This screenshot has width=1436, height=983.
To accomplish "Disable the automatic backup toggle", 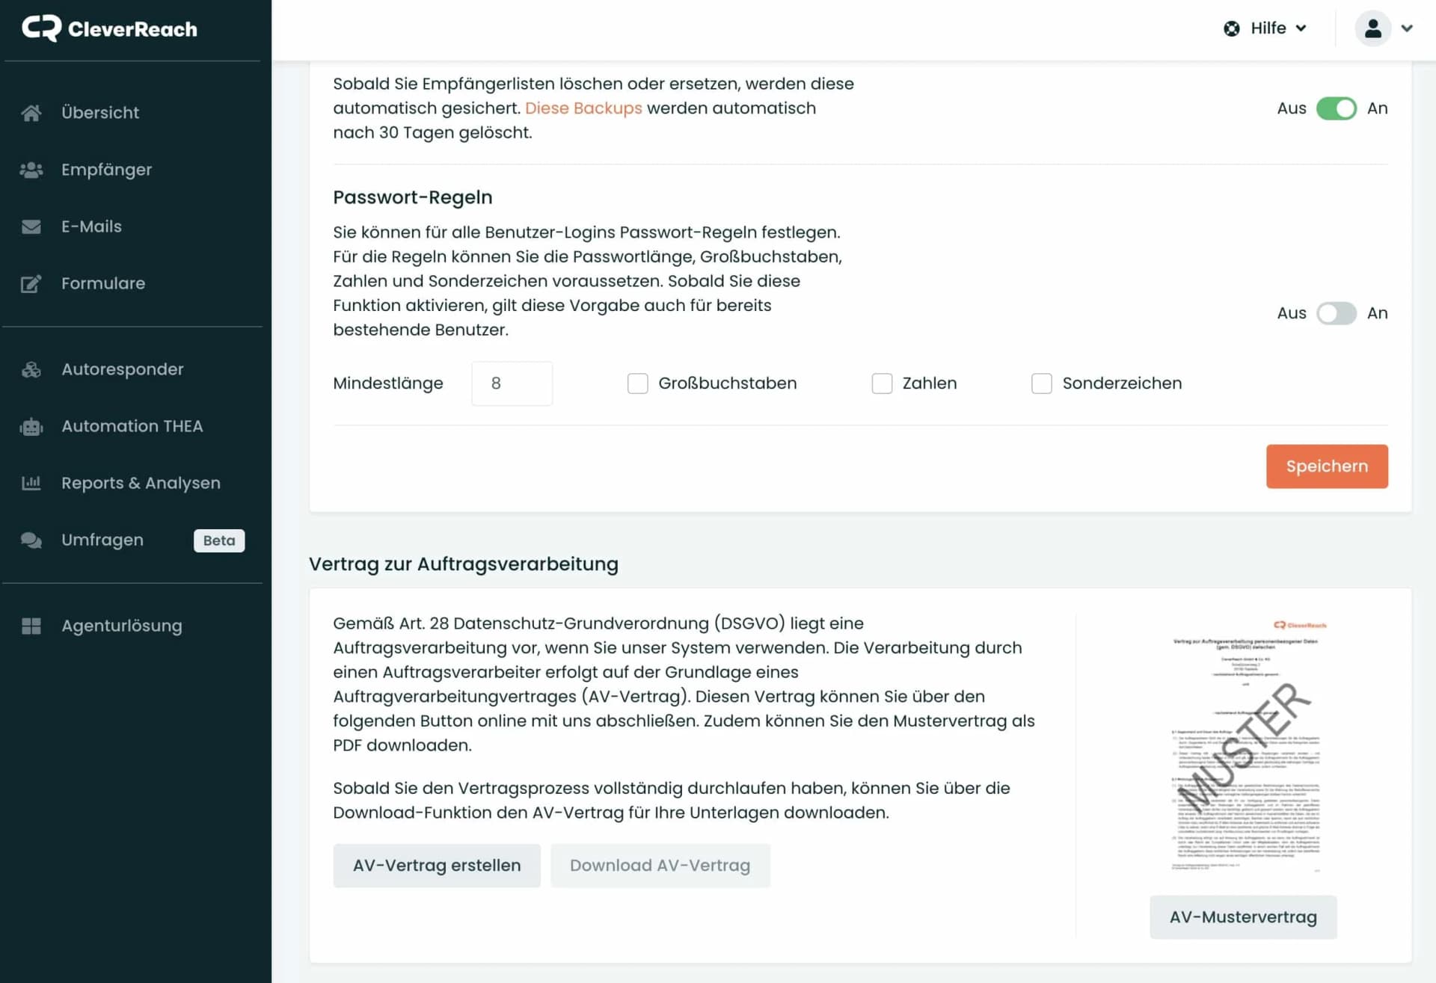I will (x=1337, y=108).
